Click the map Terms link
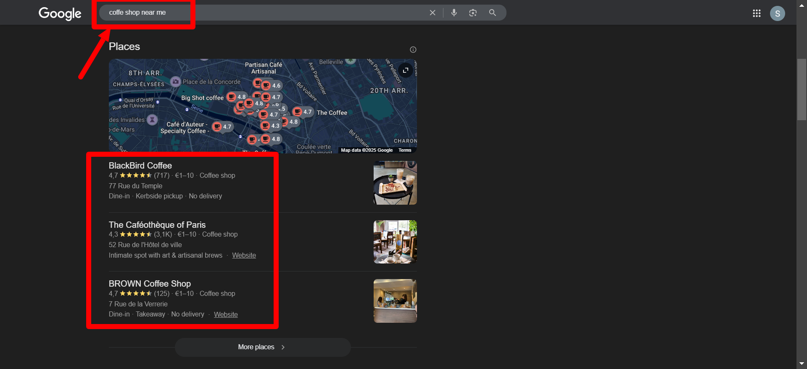The height and width of the screenshot is (369, 807). [405, 150]
